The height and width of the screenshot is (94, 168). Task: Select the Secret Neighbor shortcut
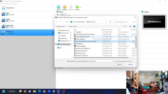80,46
